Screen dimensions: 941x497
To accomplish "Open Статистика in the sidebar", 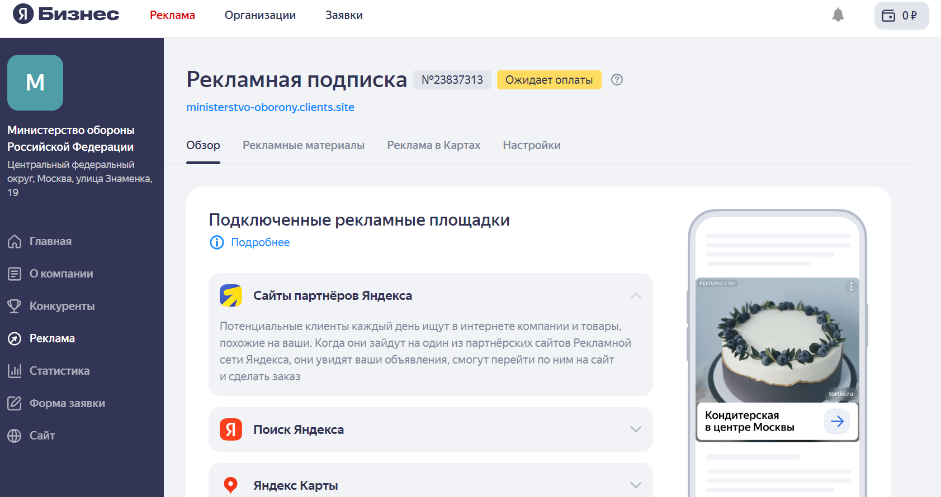I will [x=59, y=371].
